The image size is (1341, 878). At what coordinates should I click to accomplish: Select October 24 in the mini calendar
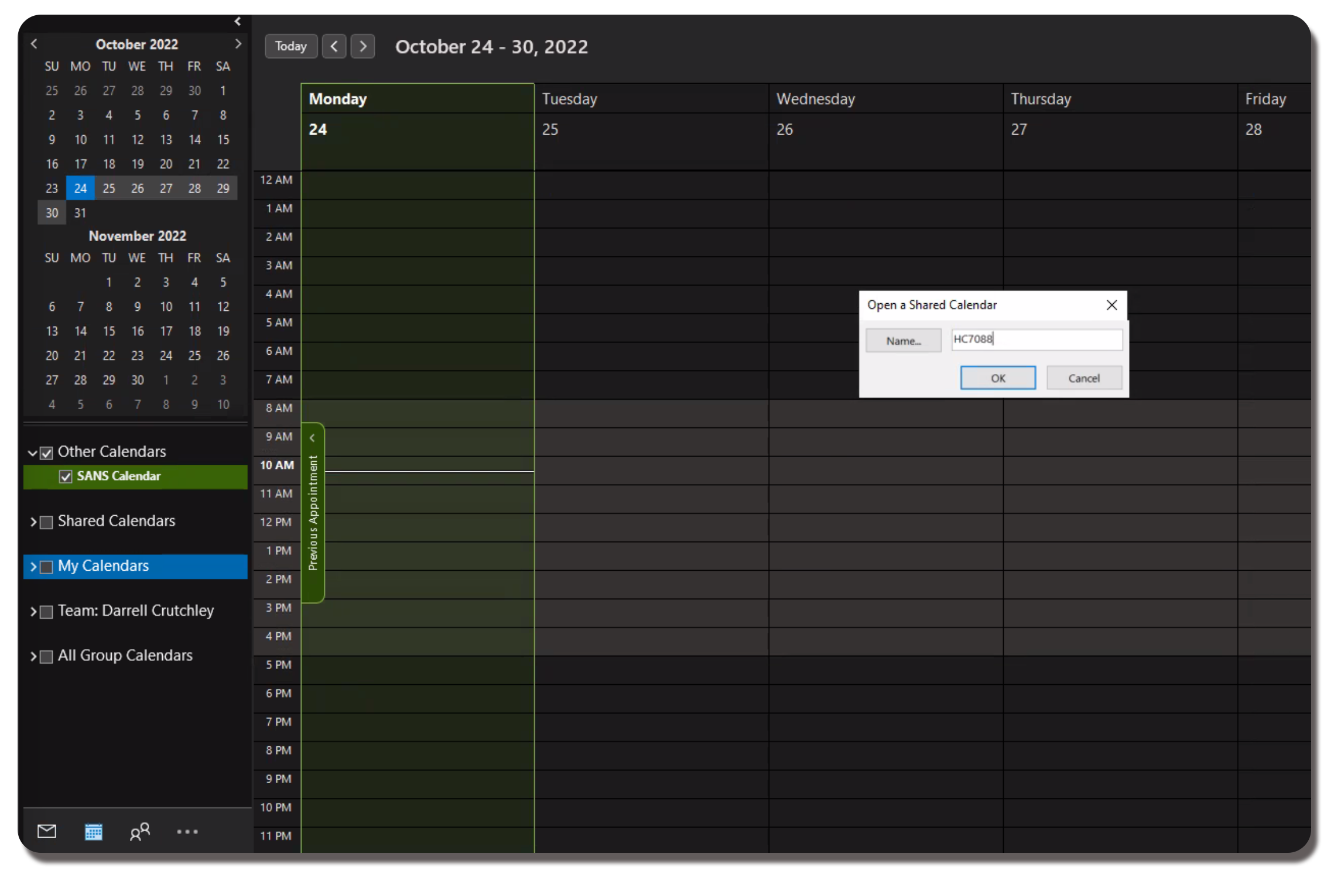click(x=80, y=188)
